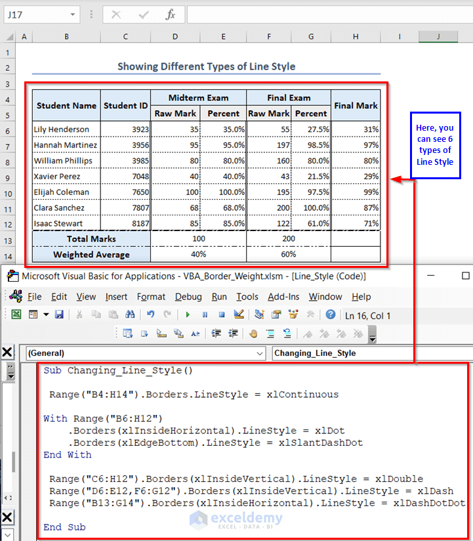Open the Help menu
Image resolution: width=473 pixels, height=541 pixels.
tap(361, 297)
